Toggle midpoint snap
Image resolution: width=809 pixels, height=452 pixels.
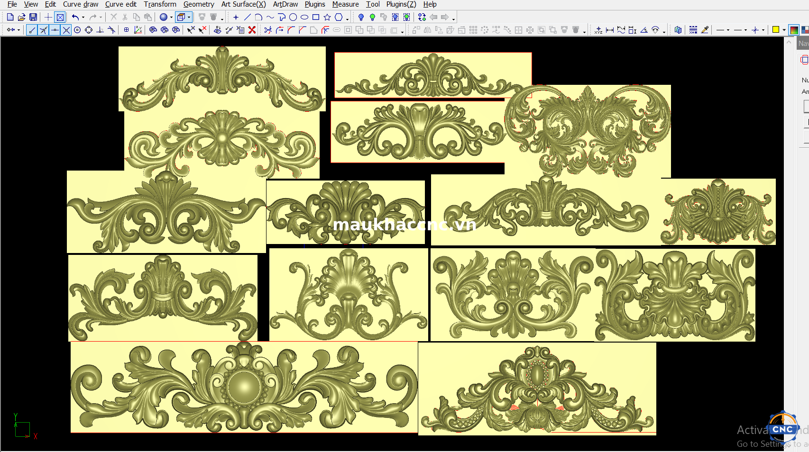point(55,30)
